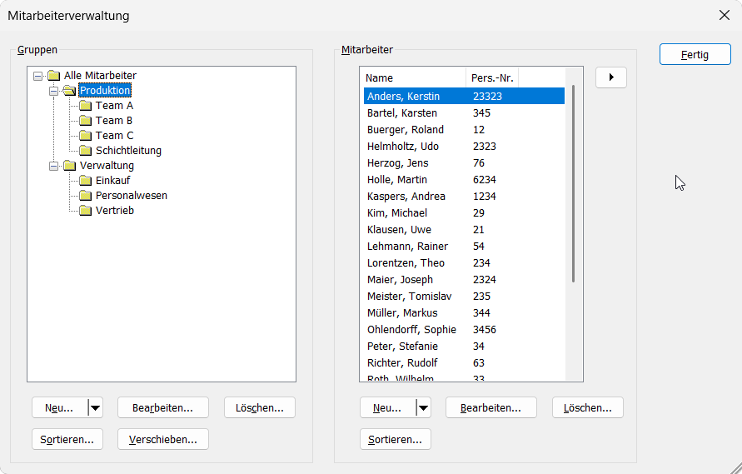Click the Vertrieb folder icon

pos(85,211)
